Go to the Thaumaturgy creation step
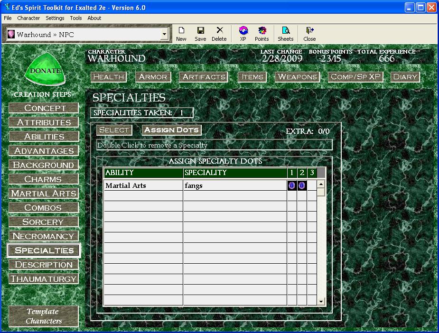The width and height of the screenshot is (439, 333). [44, 279]
